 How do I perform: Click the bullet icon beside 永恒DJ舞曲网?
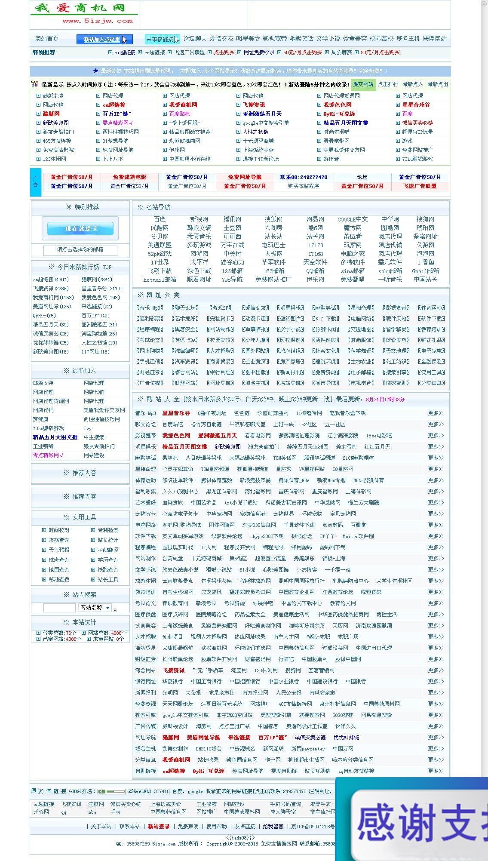coord(165,141)
